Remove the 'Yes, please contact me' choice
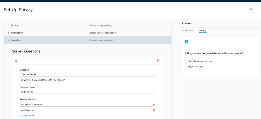Viewport: 261px width, 119px height. pyautogui.click(x=154, y=105)
